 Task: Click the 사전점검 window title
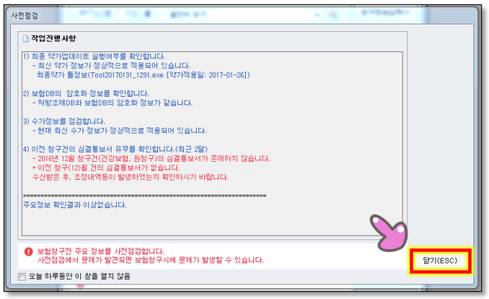[x=25, y=16]
